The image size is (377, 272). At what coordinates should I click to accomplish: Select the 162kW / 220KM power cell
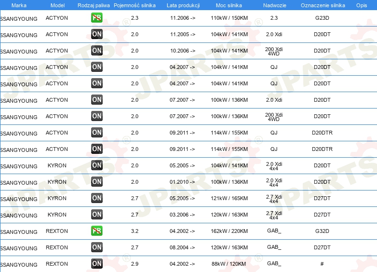pos(229,231)
